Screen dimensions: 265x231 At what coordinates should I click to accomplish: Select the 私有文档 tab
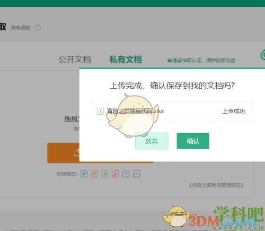click(x=126, y=59)
